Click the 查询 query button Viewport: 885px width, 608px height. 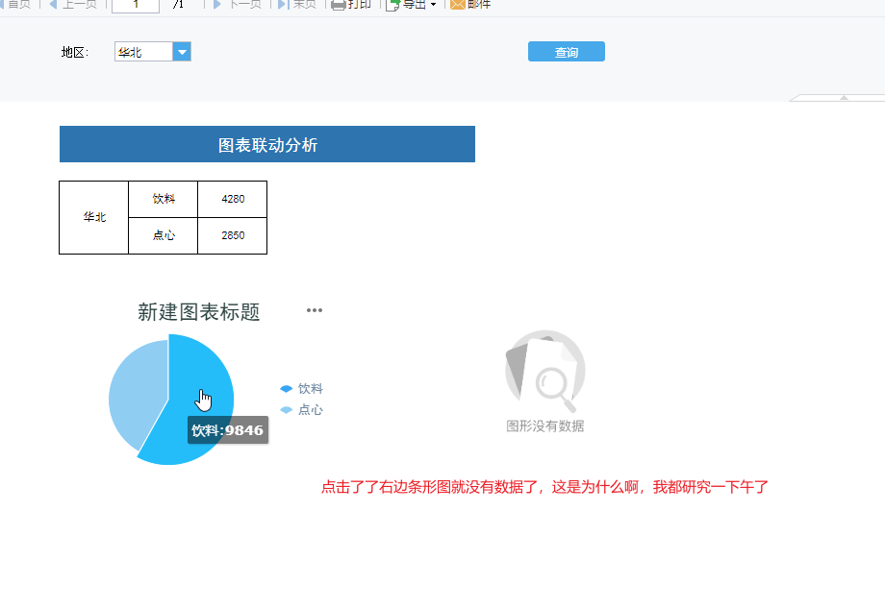coord(566,52)
